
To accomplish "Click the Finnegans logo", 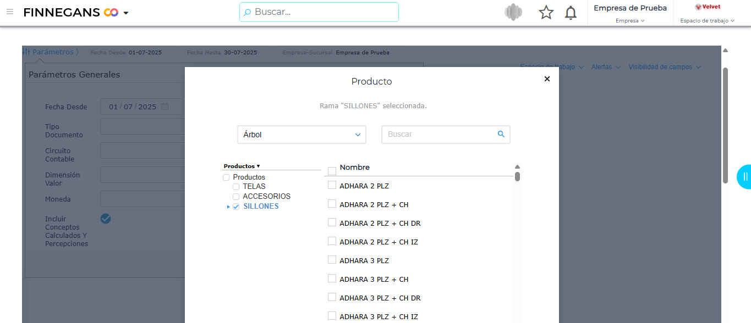I will click(70, 12).
